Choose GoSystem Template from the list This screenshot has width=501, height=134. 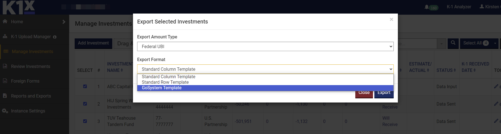pos(162,88)
